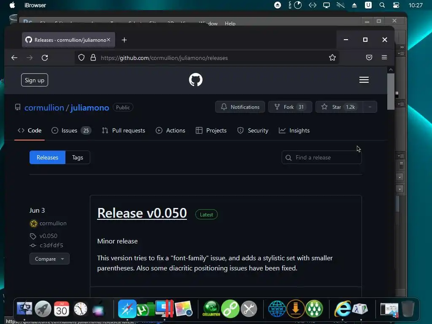Click the commit hash icon beside c3dfdf5

(x=33, y=245)
